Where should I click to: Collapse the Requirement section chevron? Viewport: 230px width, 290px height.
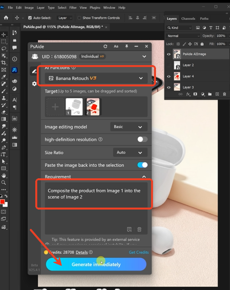144,177
